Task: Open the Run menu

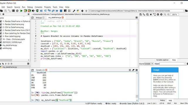Action: click(23, 7)
